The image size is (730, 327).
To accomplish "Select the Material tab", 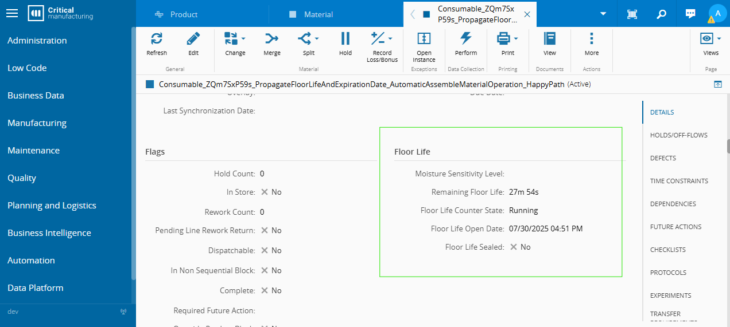I will [x=318, y=14].
